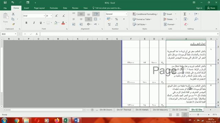Screen dimensions: 220x123
Task: Open the Delete cells dropdown
Action: tap(176, 19)
